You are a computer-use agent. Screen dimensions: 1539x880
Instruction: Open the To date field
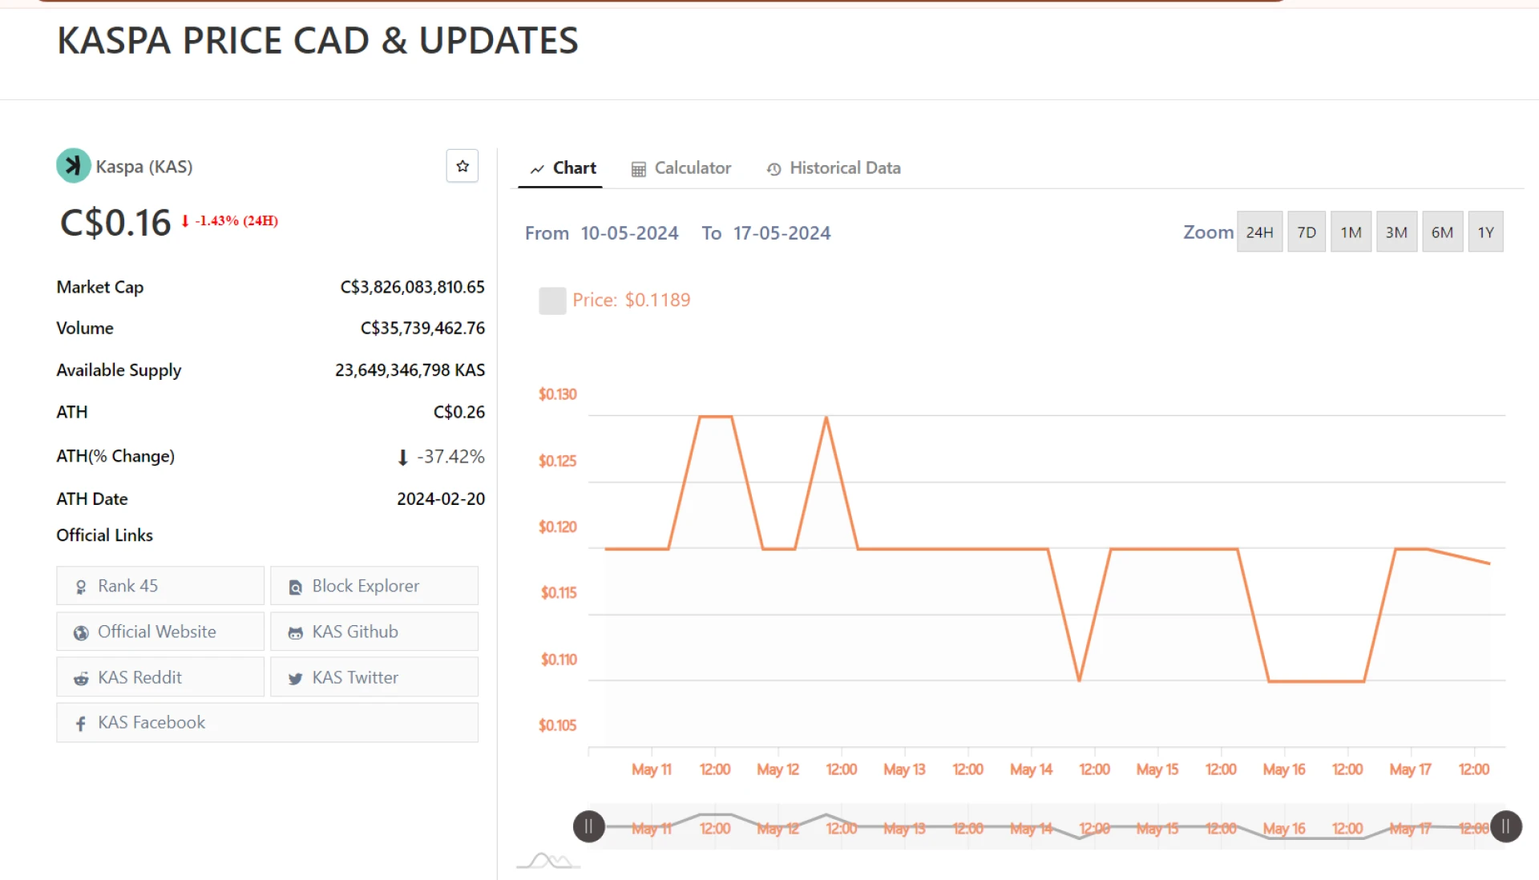pos(782,233)
